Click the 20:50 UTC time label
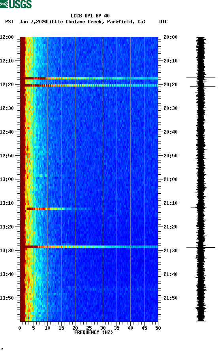 point(171,156)
